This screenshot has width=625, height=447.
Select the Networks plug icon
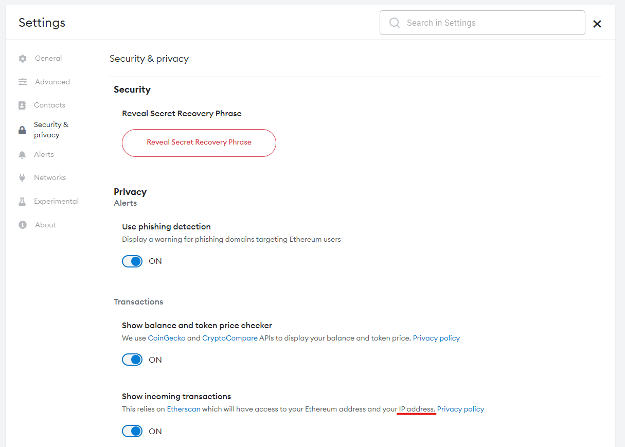click(23, 177)
